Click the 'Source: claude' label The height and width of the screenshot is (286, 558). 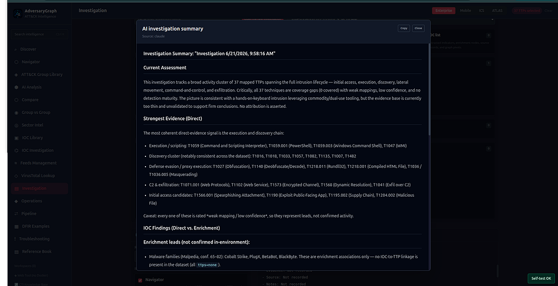coord(153,36)
